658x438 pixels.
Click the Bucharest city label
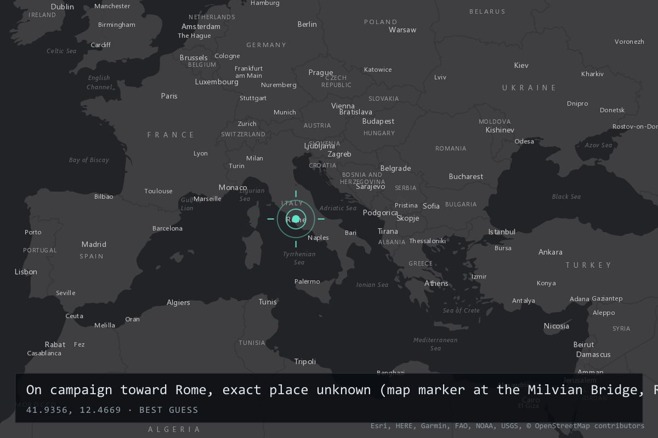[466, 176]
